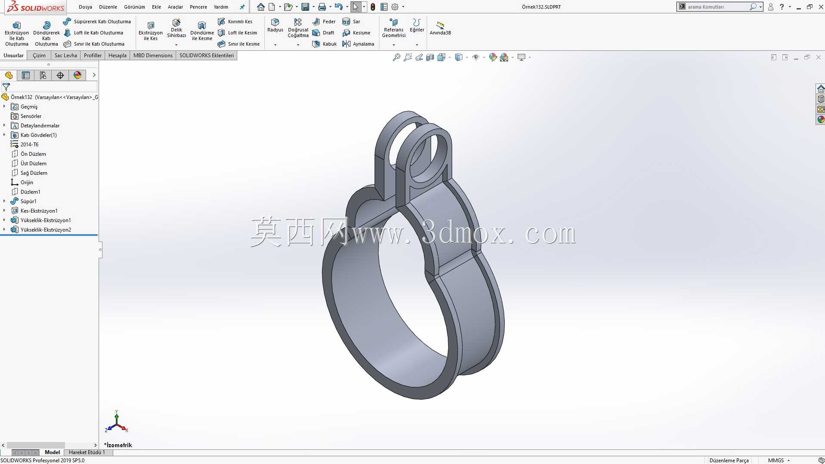
Task: Select Kıvrımlı Kes command
Action: click(235, 22)
